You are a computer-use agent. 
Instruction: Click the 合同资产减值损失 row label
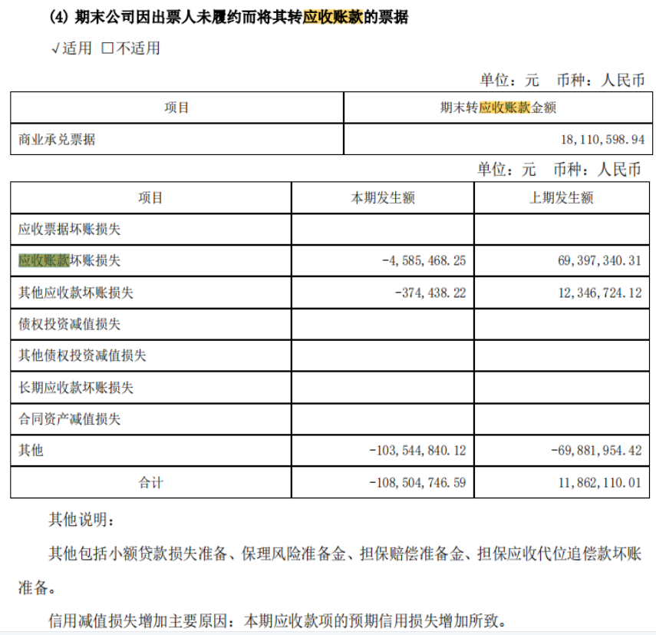(x=70, y=419)
